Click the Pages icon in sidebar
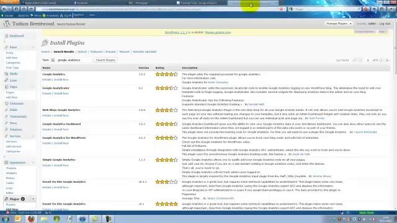Screen dimensions: 397x223 7,87
